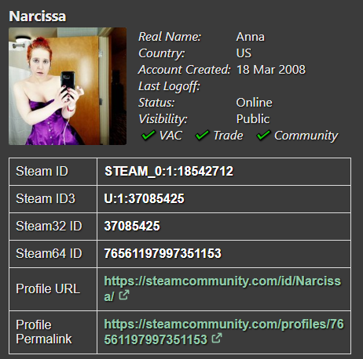Open the steamcommunity.com/id/Narcissa profile URL link
Image resolution: width=363 pixels, height=359 pixels.
(x=222, y=288)
